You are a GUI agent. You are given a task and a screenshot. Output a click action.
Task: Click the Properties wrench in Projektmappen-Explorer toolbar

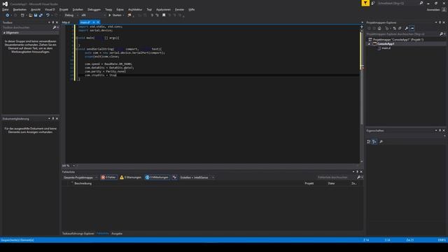406,28
